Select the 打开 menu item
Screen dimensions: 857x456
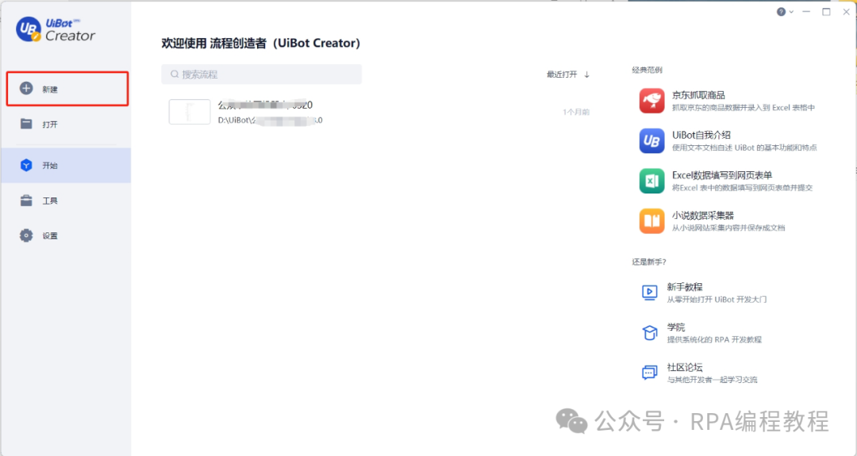click(66, 124)
